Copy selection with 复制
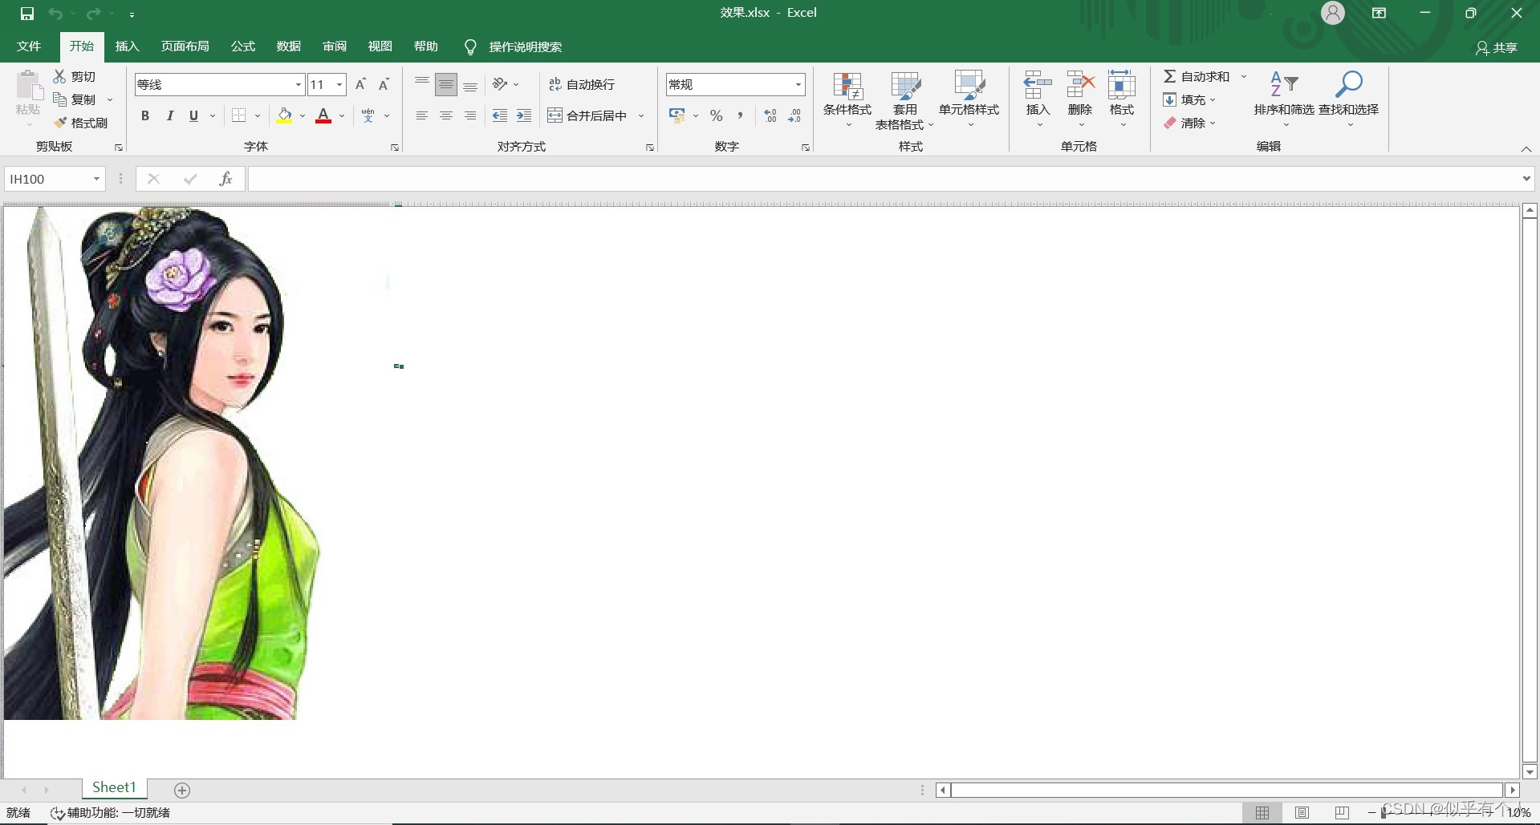The image size is (1540, 825). [75, 99]
